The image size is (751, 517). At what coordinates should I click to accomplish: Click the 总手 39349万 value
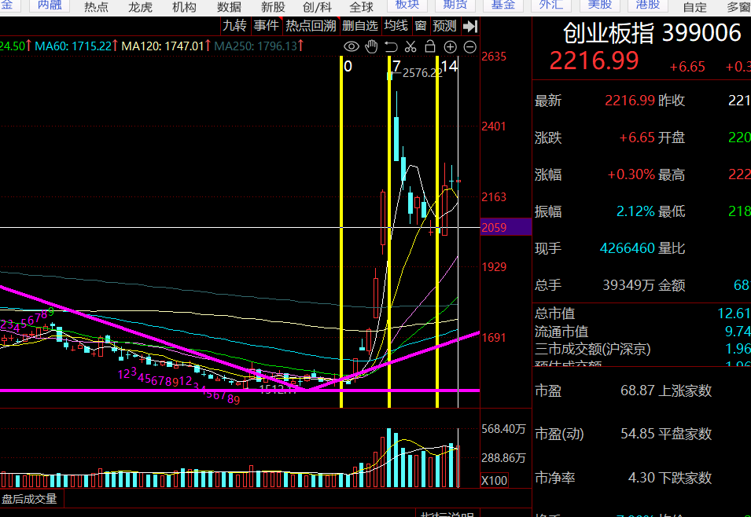pyautogui.click(x=628, y=285)
